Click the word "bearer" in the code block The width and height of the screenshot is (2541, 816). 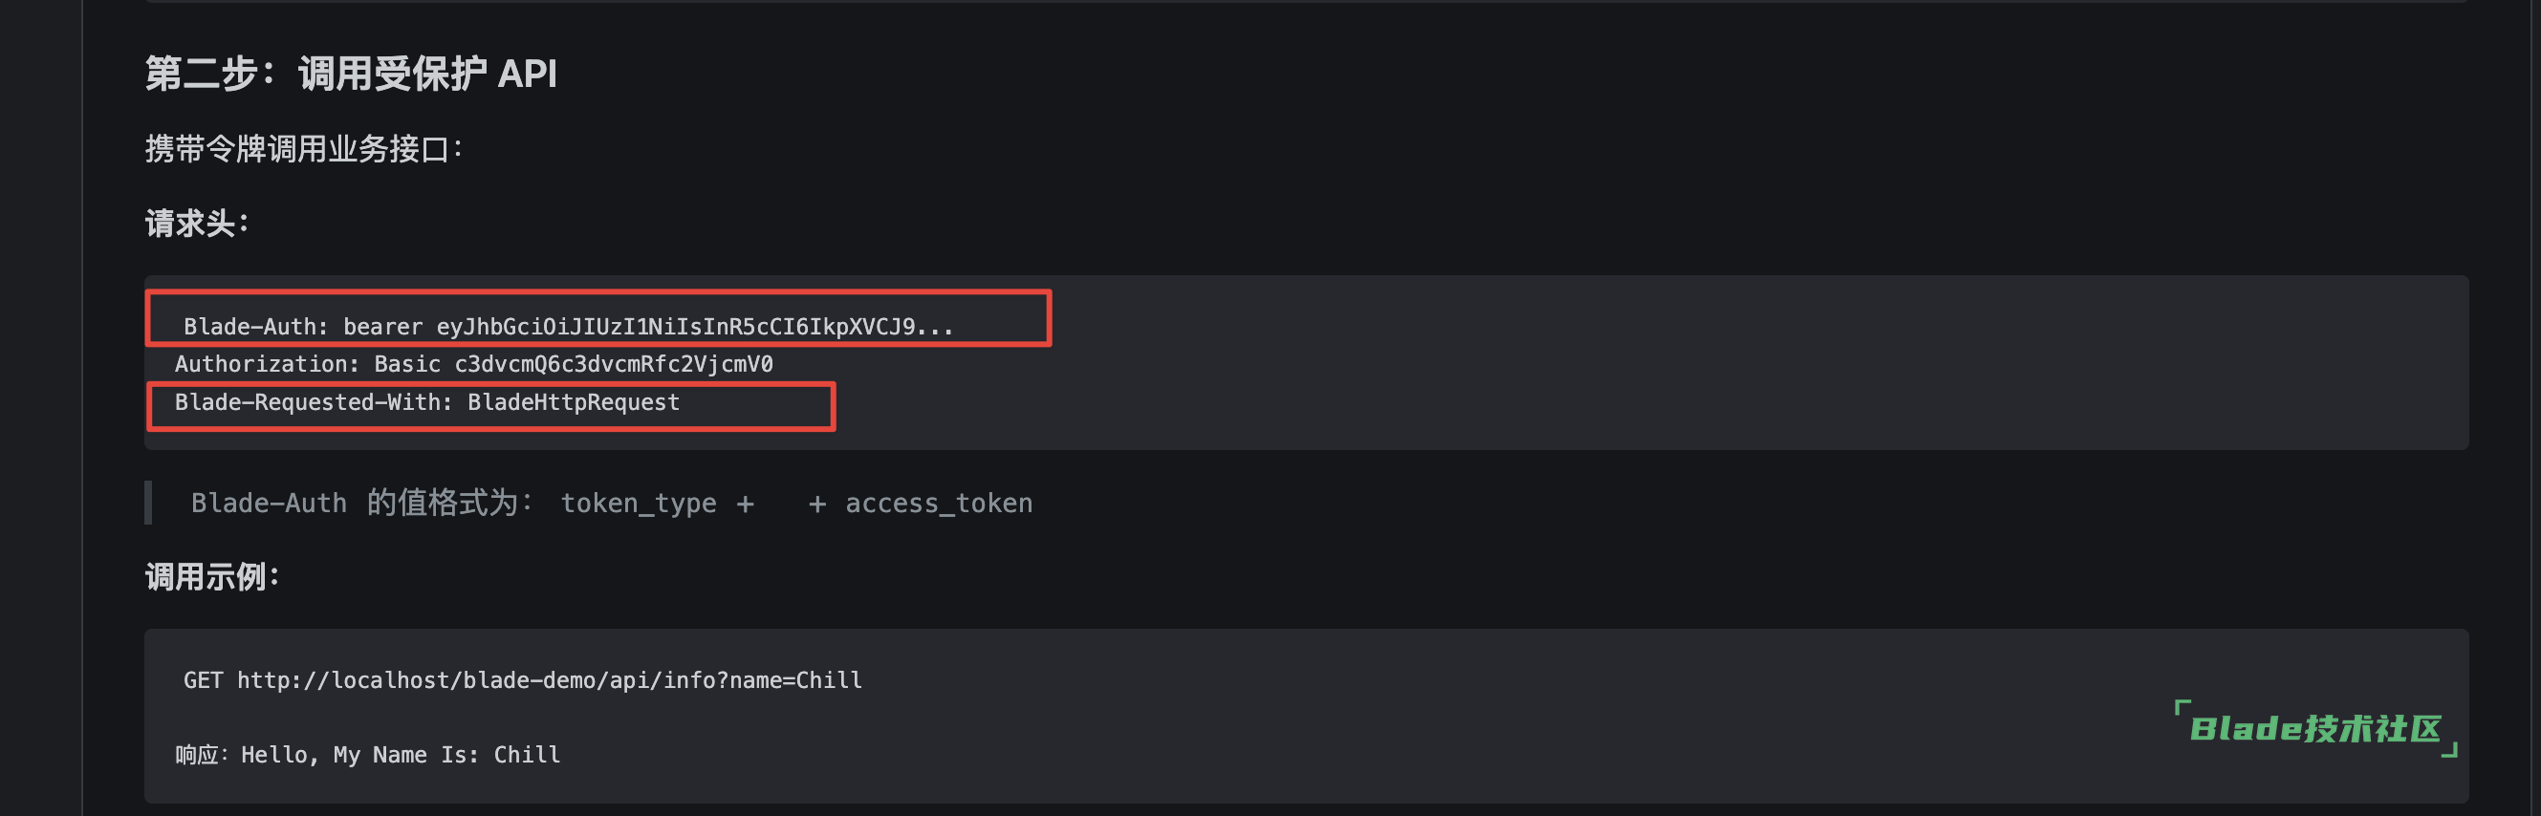pyautogui.click(x=382, y=326)
